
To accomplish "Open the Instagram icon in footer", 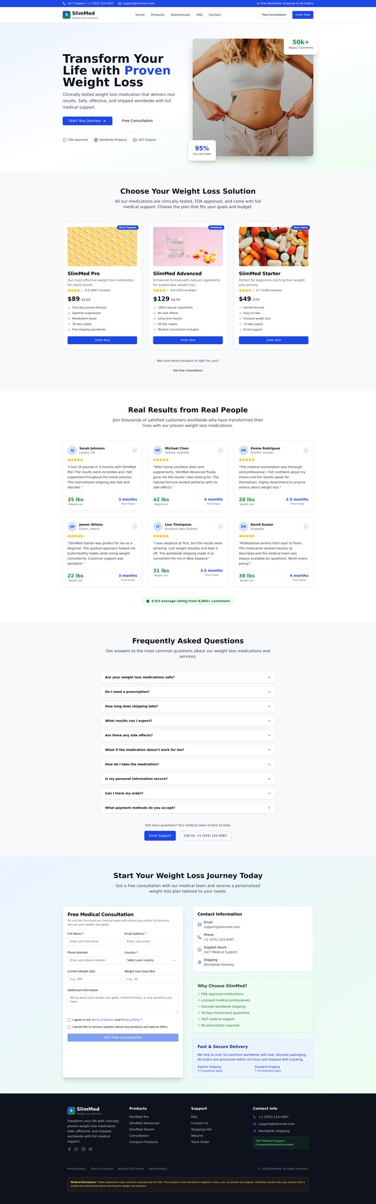I will click(x=83, y=1149).
